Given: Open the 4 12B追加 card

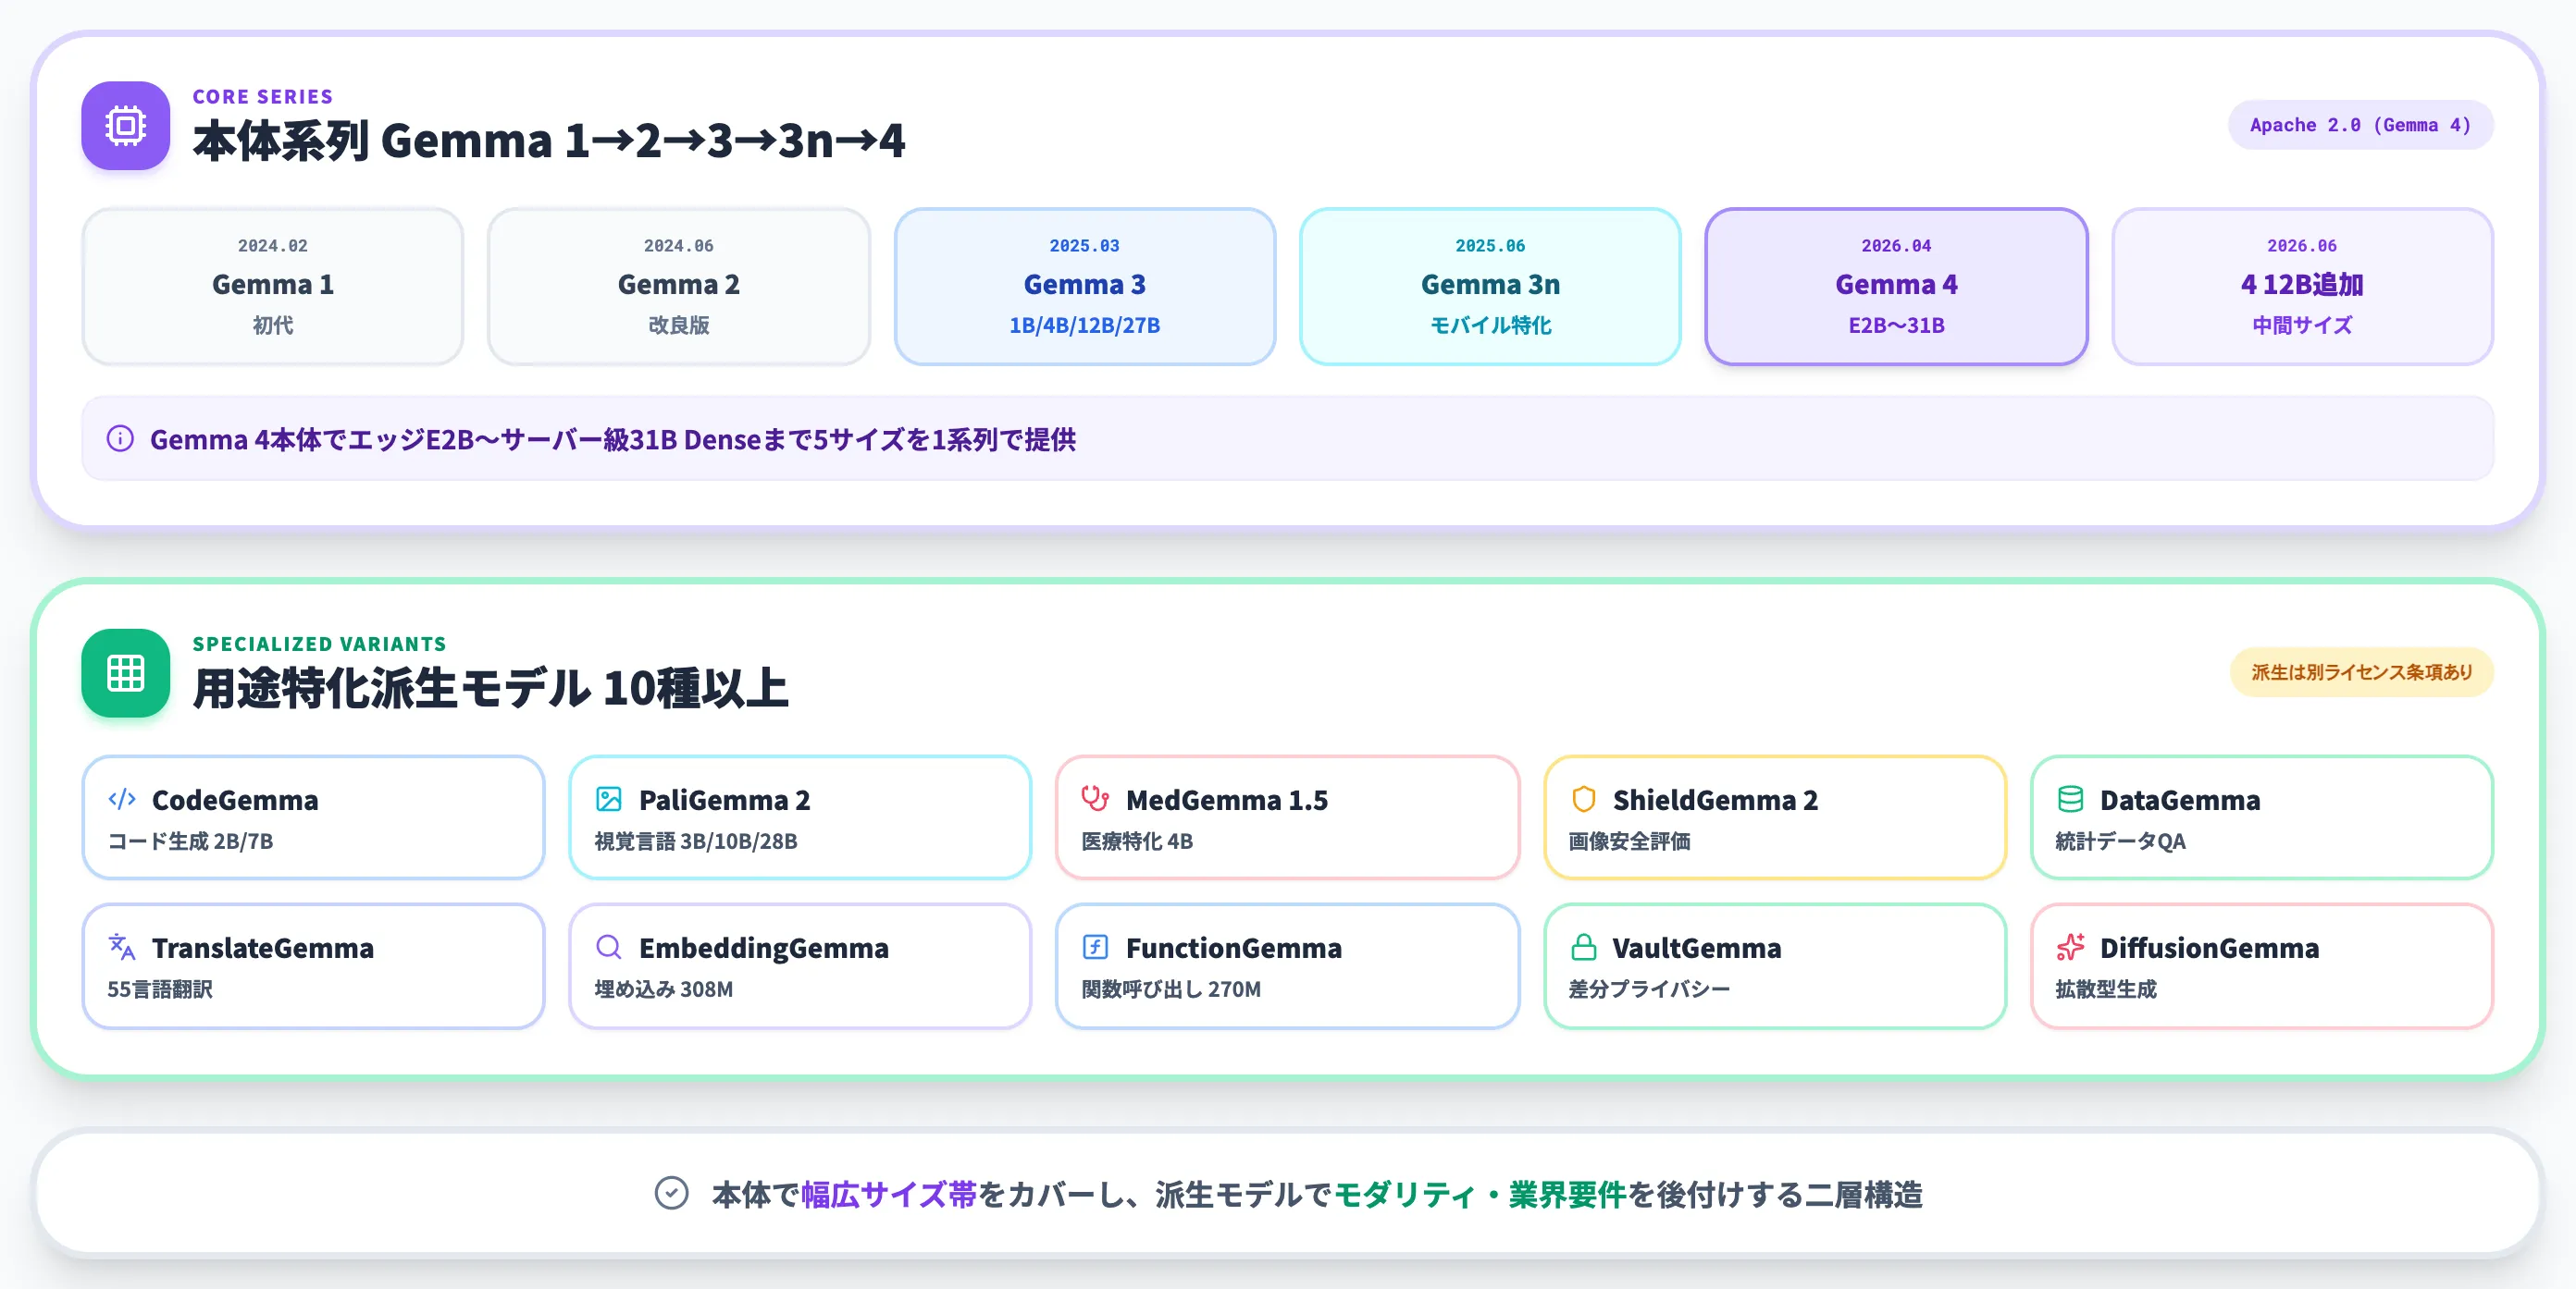Looking at the screenshot, I should [2302, 286].
